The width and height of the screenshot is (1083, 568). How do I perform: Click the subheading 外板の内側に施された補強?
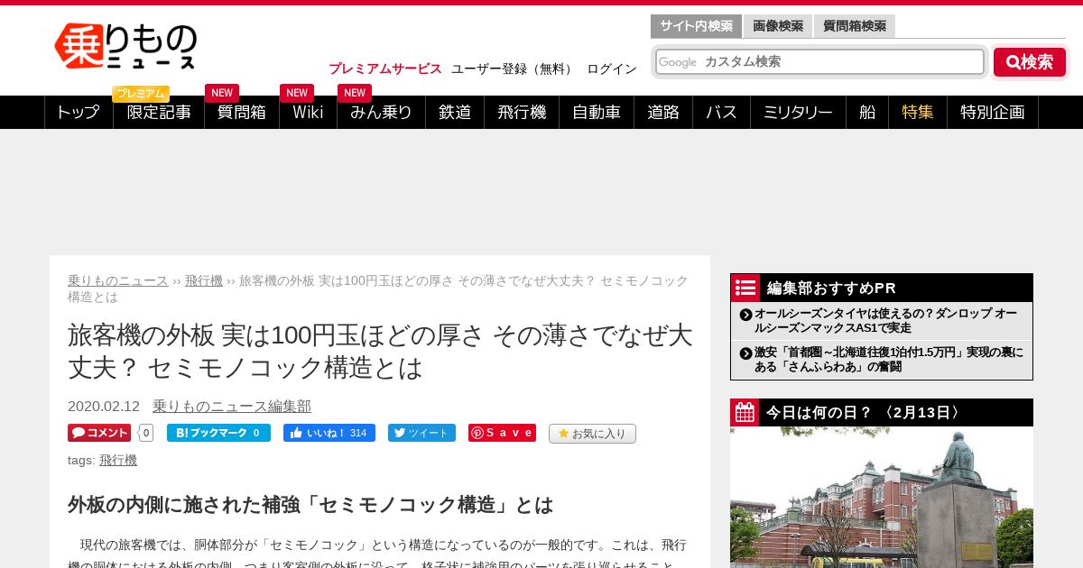click(x=310, y=504)
